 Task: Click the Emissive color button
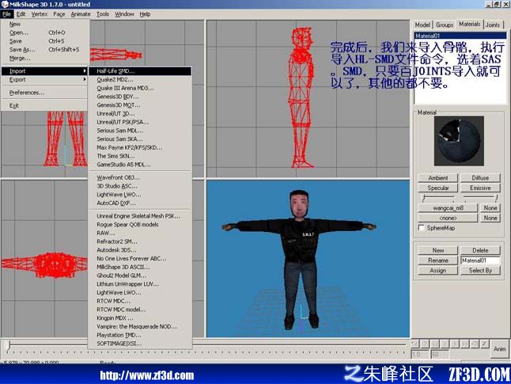coord(480,188)
